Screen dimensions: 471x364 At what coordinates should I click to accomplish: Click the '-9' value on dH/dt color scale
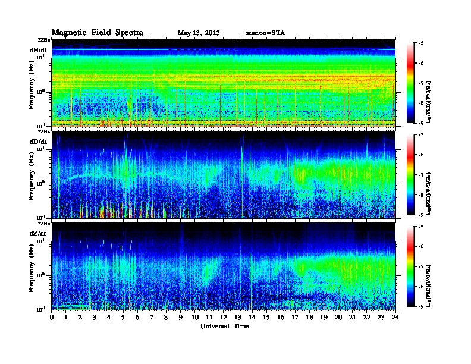coord(421,123)
